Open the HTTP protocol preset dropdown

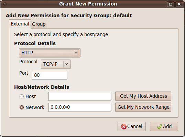point(50,53)
